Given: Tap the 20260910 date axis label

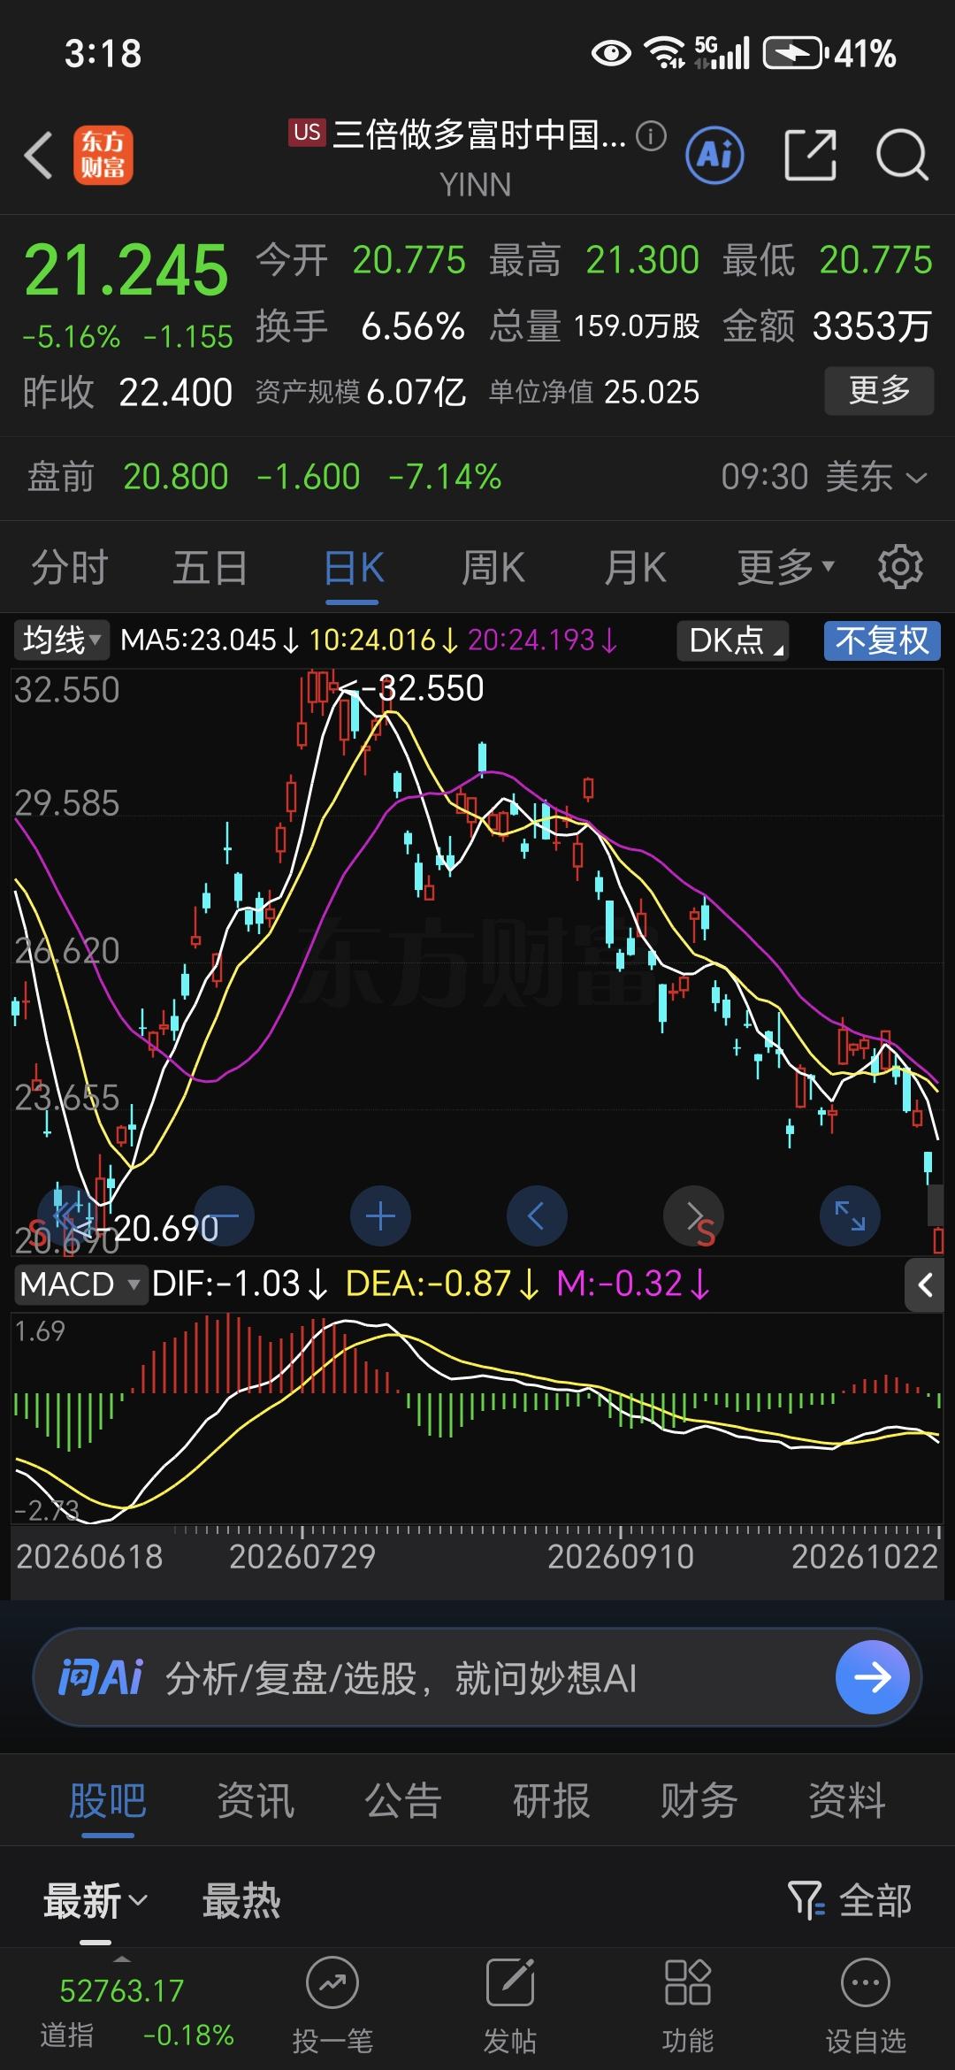Looking at the screenshot, I should (621, 1556).
